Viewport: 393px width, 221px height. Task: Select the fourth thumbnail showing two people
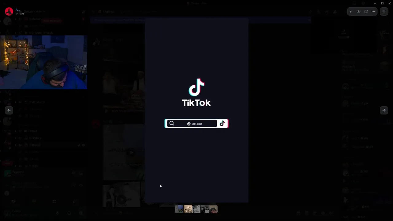point(205,209)
